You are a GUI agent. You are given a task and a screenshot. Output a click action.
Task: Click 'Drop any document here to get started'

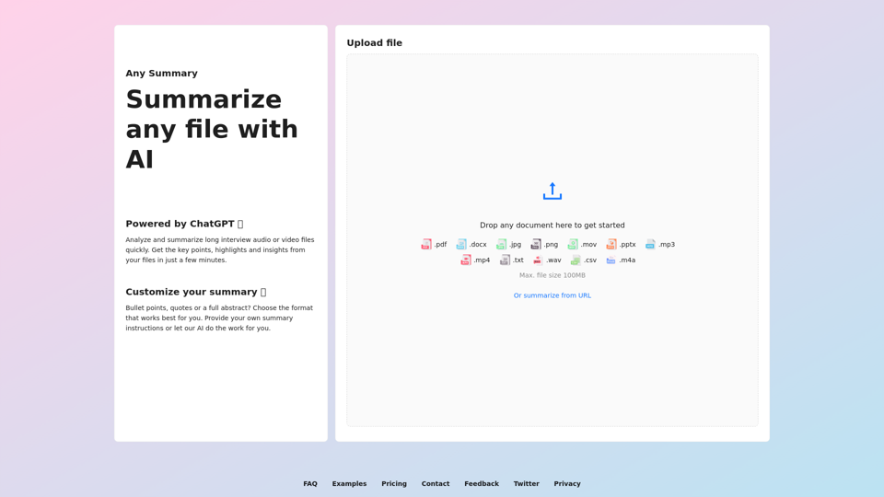[x=552, y=225]
